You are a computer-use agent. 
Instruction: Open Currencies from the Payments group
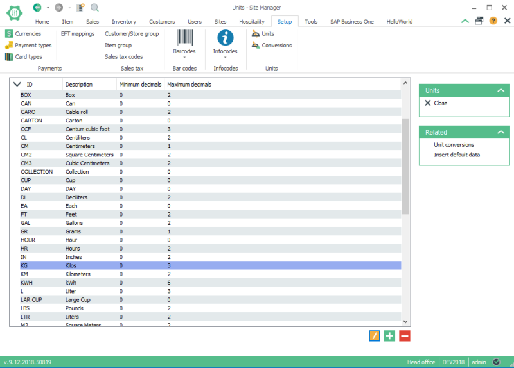tap(23, 33)
